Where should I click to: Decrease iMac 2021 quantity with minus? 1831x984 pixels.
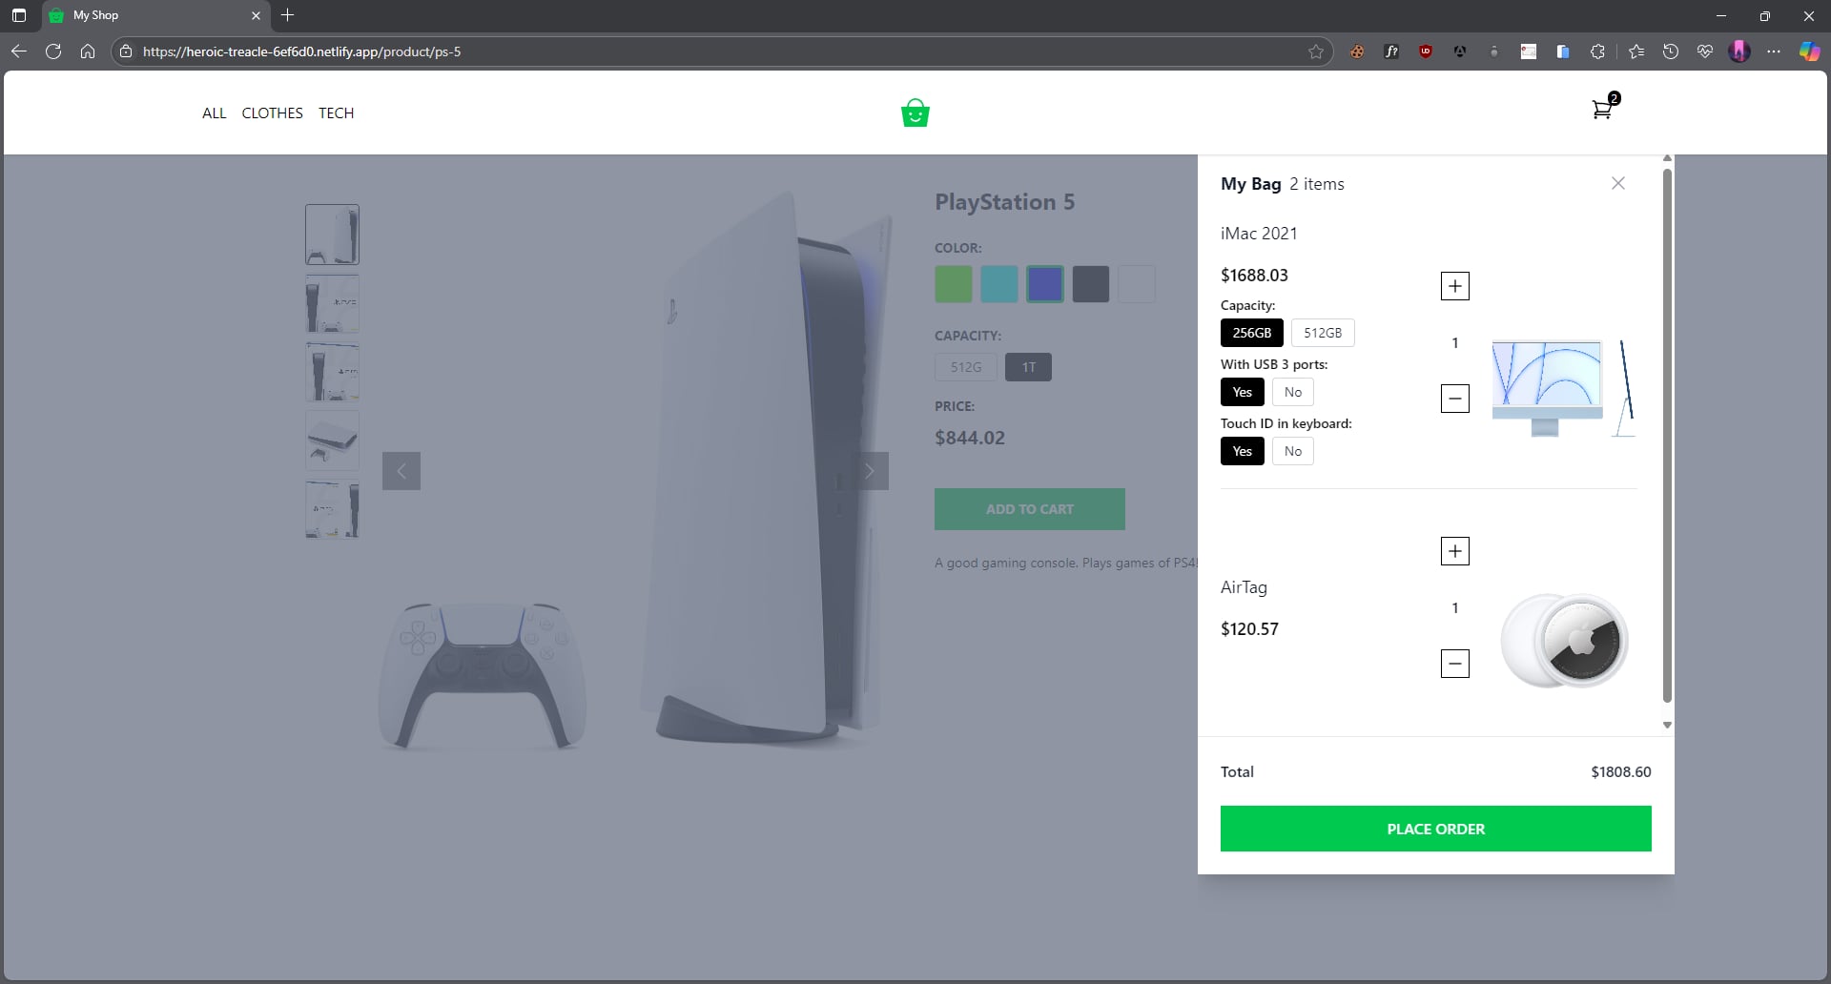click(x=1454, y=399)
